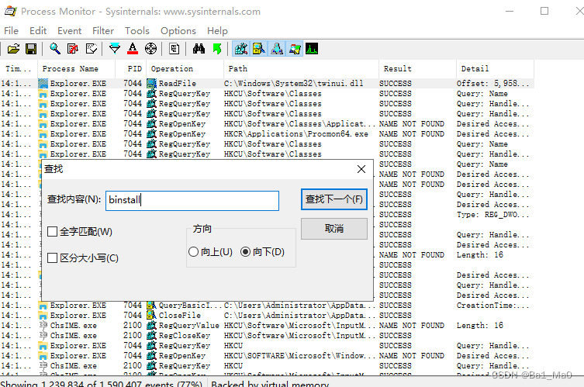Open the Options menu
The height and width of the screenshot is (387, 584).
pyautogui.click(x=178, y=30)
